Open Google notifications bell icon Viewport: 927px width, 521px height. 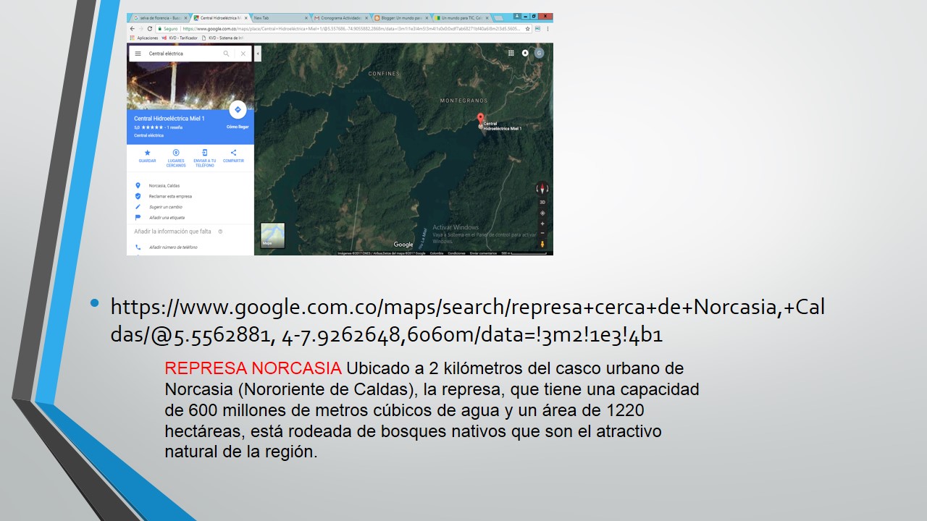[x=525, y=53]
